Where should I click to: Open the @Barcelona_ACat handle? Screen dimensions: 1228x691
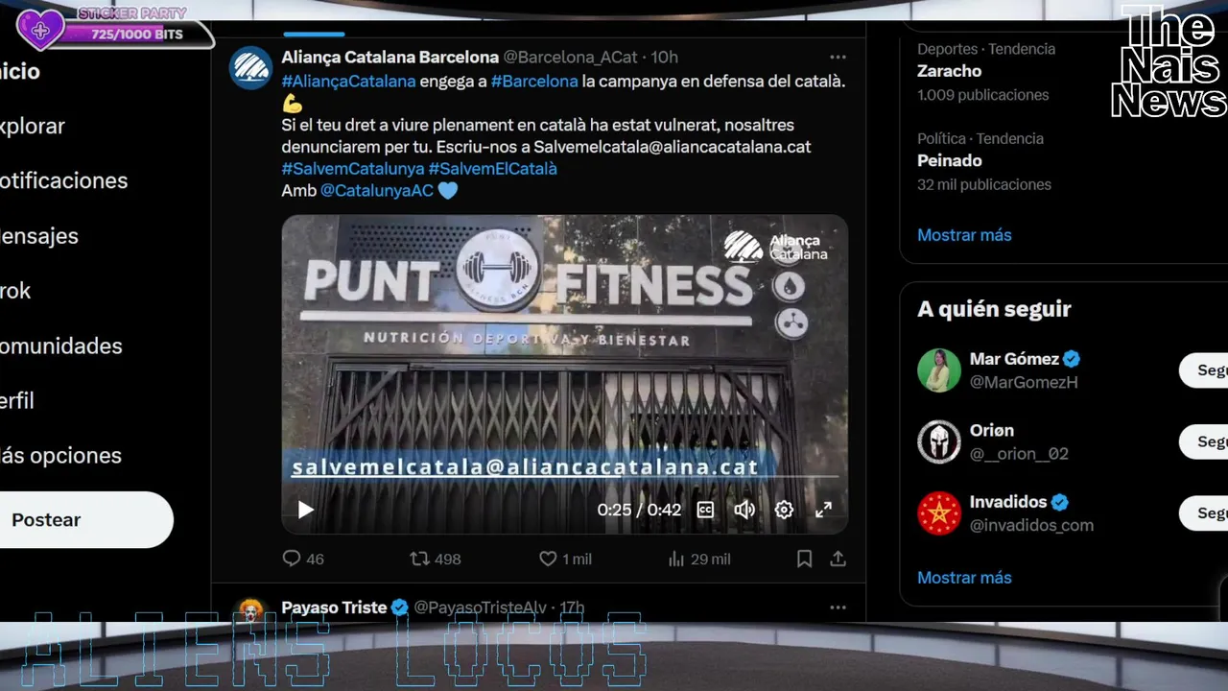(x=570, y=58)
